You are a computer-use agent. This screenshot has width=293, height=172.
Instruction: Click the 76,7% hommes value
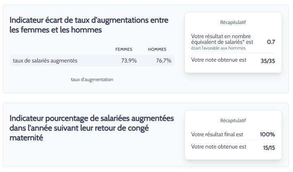164,60
